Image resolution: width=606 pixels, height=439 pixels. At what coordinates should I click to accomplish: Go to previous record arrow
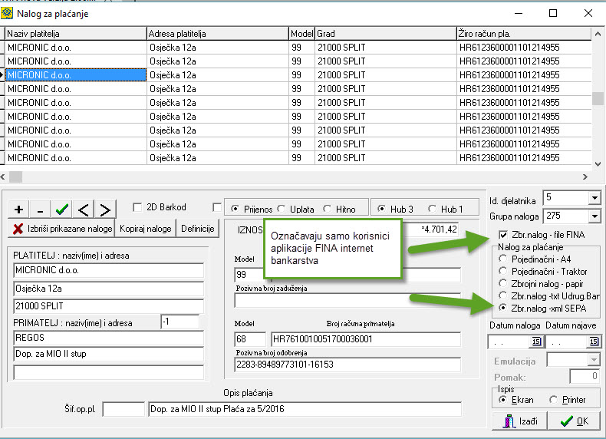pyautogui.click(x=84, y=209)
